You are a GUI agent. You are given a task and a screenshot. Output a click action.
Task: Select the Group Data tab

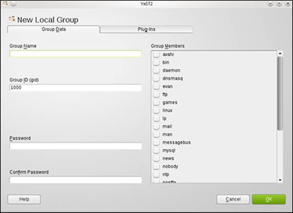pos(54,29)
